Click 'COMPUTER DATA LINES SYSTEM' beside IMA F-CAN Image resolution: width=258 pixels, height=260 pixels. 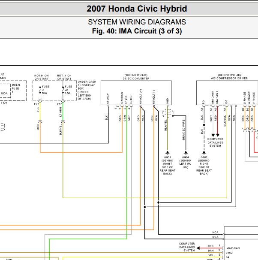[187, 247]
